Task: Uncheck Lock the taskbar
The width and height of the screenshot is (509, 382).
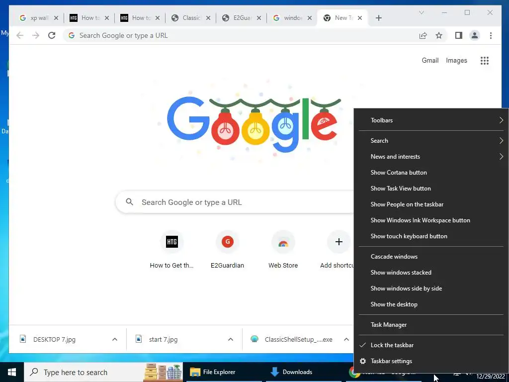Action: point(431,345)
